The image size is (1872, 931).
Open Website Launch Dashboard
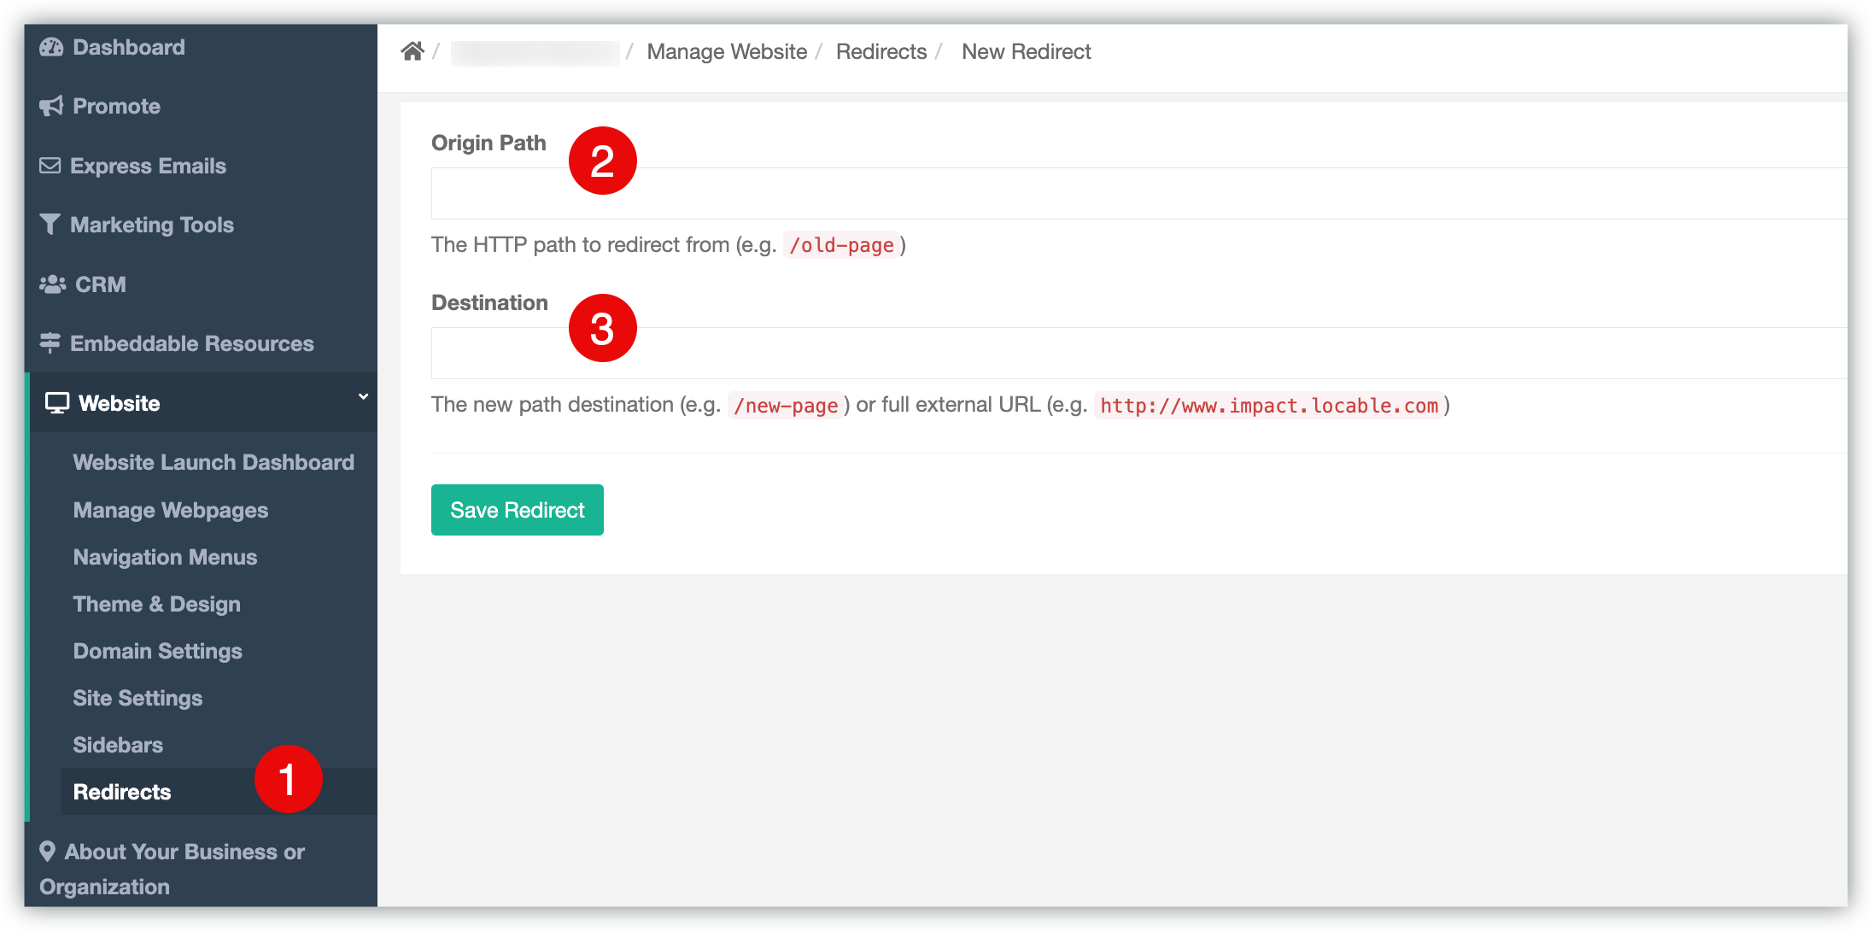click(x=214, y=462)
